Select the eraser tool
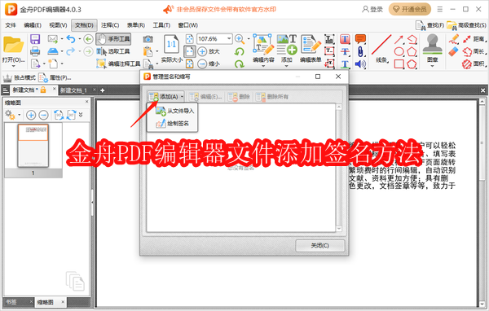 pyautogui.click(x=454, y=51)
